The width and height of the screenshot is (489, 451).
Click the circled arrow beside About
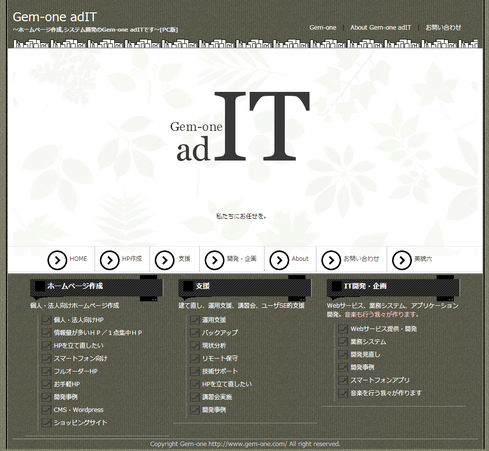pos(279,260)
